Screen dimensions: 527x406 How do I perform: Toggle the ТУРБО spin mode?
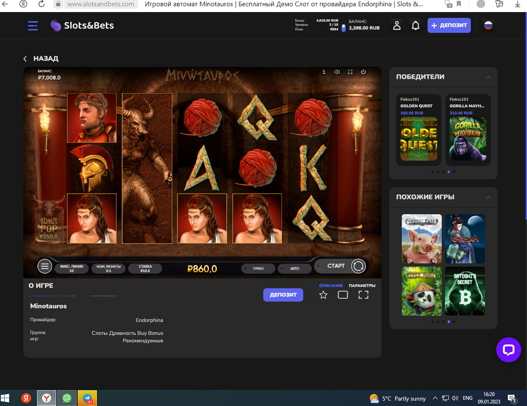click(258, 269)
